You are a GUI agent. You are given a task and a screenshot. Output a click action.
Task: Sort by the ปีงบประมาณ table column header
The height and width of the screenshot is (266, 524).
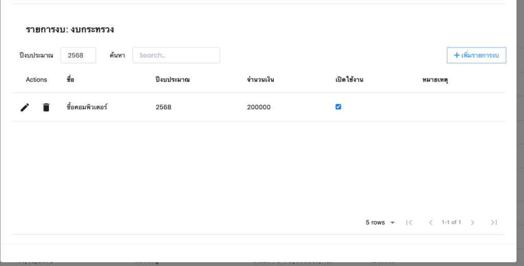coord(172,80)
